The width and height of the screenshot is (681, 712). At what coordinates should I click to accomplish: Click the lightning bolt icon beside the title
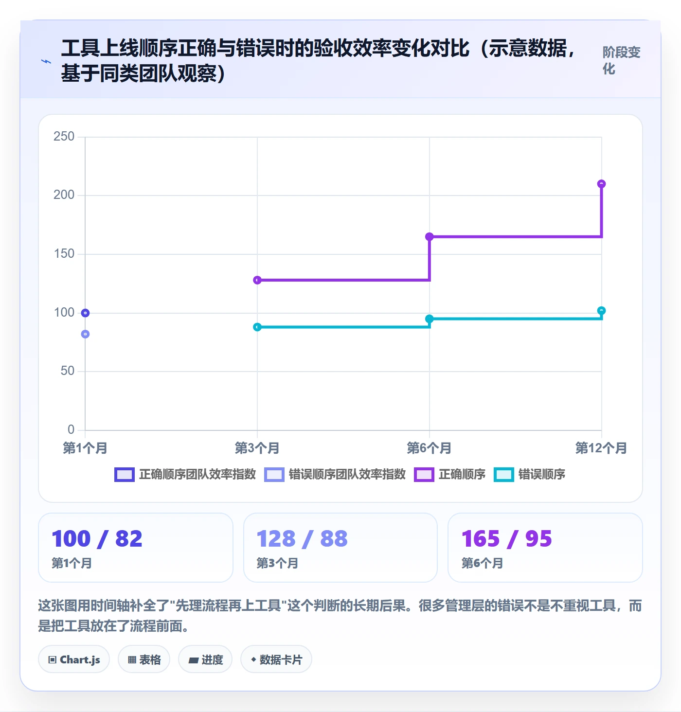click(x=46, y=61)
